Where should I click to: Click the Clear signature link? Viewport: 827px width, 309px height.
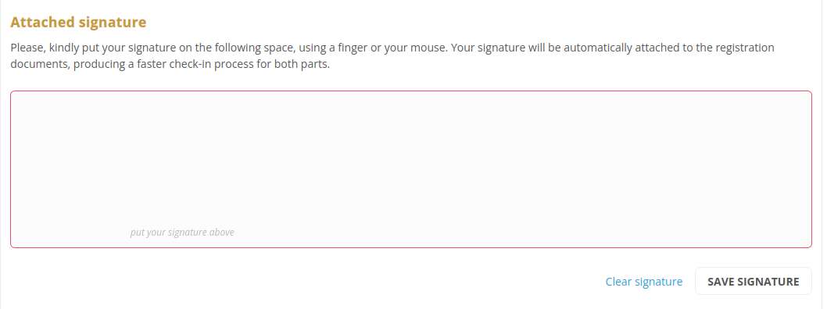[643, 282]
